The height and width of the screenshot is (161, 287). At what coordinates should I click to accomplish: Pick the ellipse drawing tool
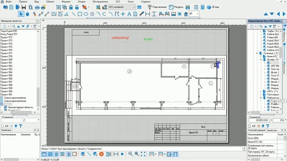pos(86,14)
